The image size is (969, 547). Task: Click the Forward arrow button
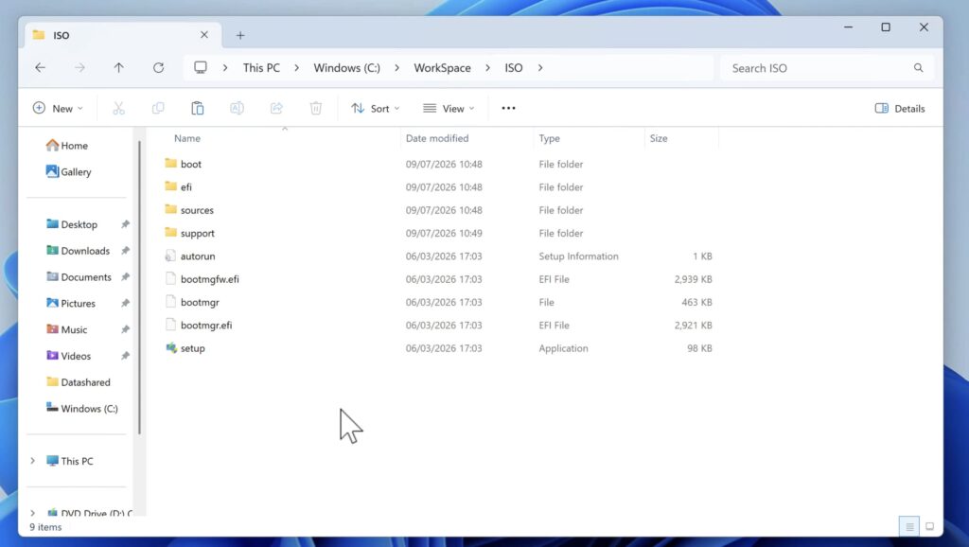[79, 68]
